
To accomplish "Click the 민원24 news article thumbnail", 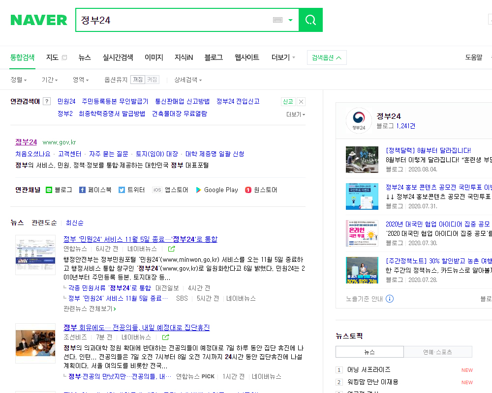I will [x=35, y=255].
